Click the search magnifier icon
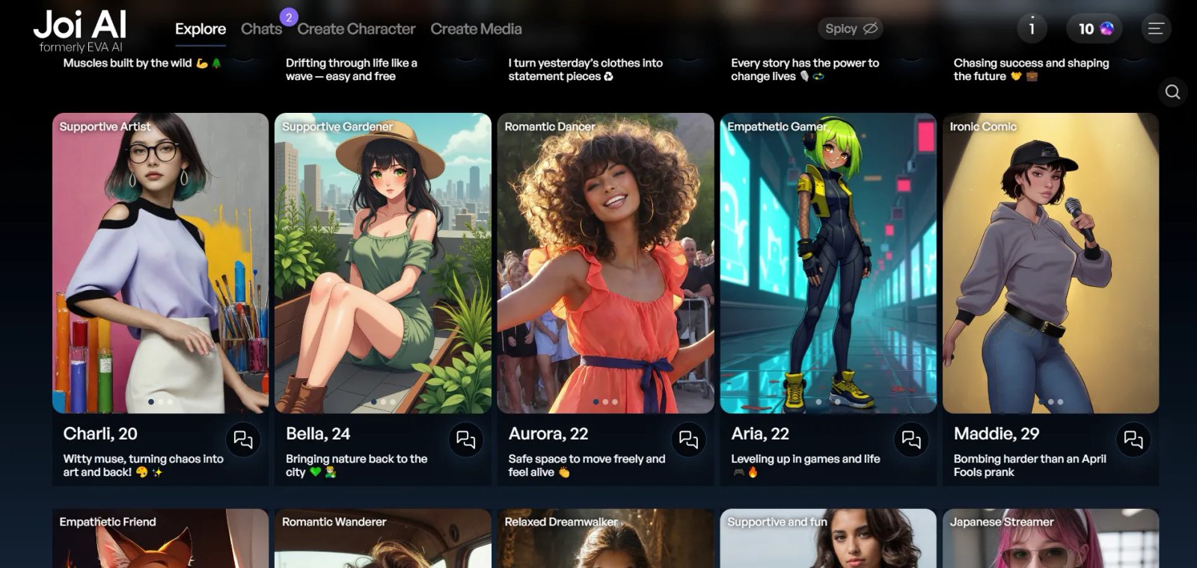 pyautogui.click(x=1172, y=92)
